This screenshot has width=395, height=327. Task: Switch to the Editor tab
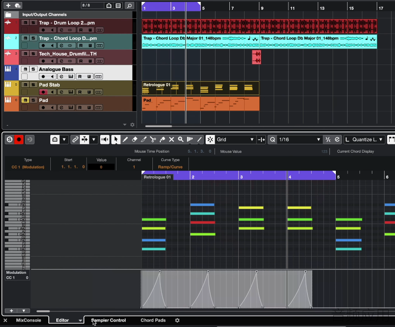point(62,320)
